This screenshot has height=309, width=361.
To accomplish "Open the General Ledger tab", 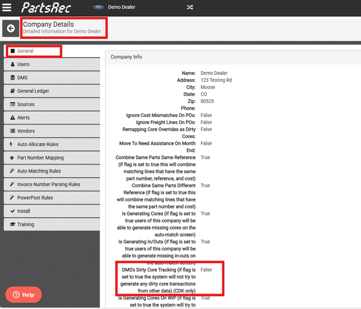I will [x=52, y=91].
